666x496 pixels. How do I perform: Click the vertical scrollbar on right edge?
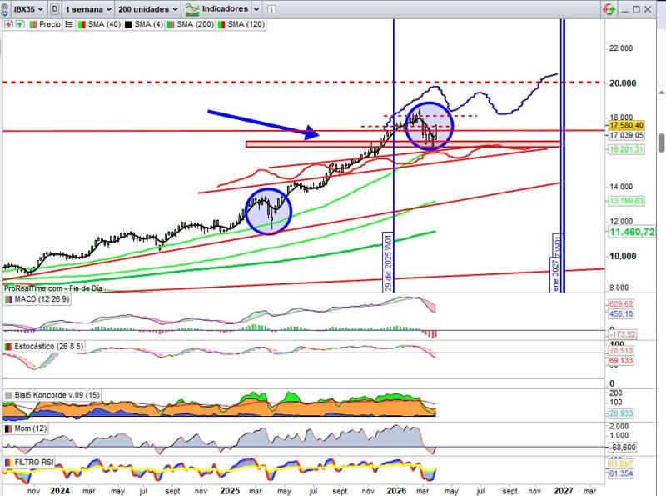click(661, 142)
